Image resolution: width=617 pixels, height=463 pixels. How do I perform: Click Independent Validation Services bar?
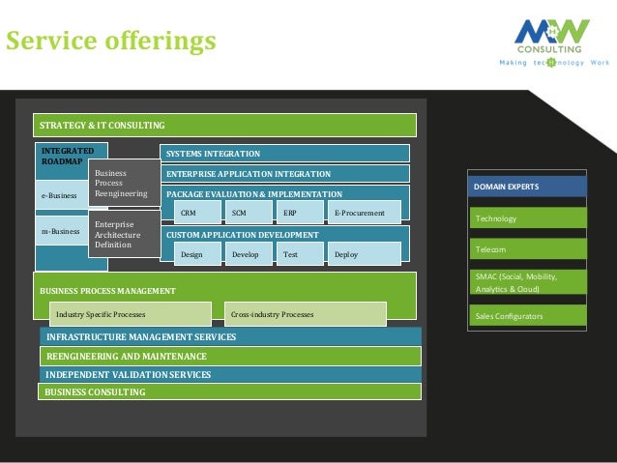click(230, 374)
